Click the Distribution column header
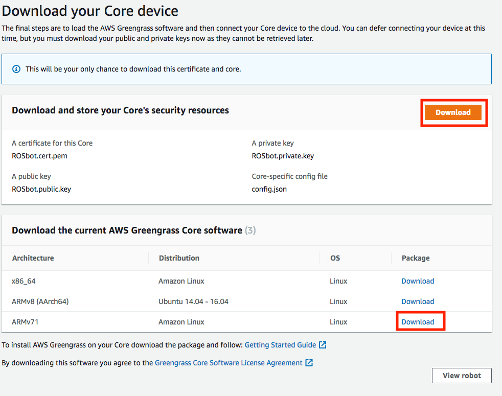Screen dimensions: 502x396 click(179, 258)
